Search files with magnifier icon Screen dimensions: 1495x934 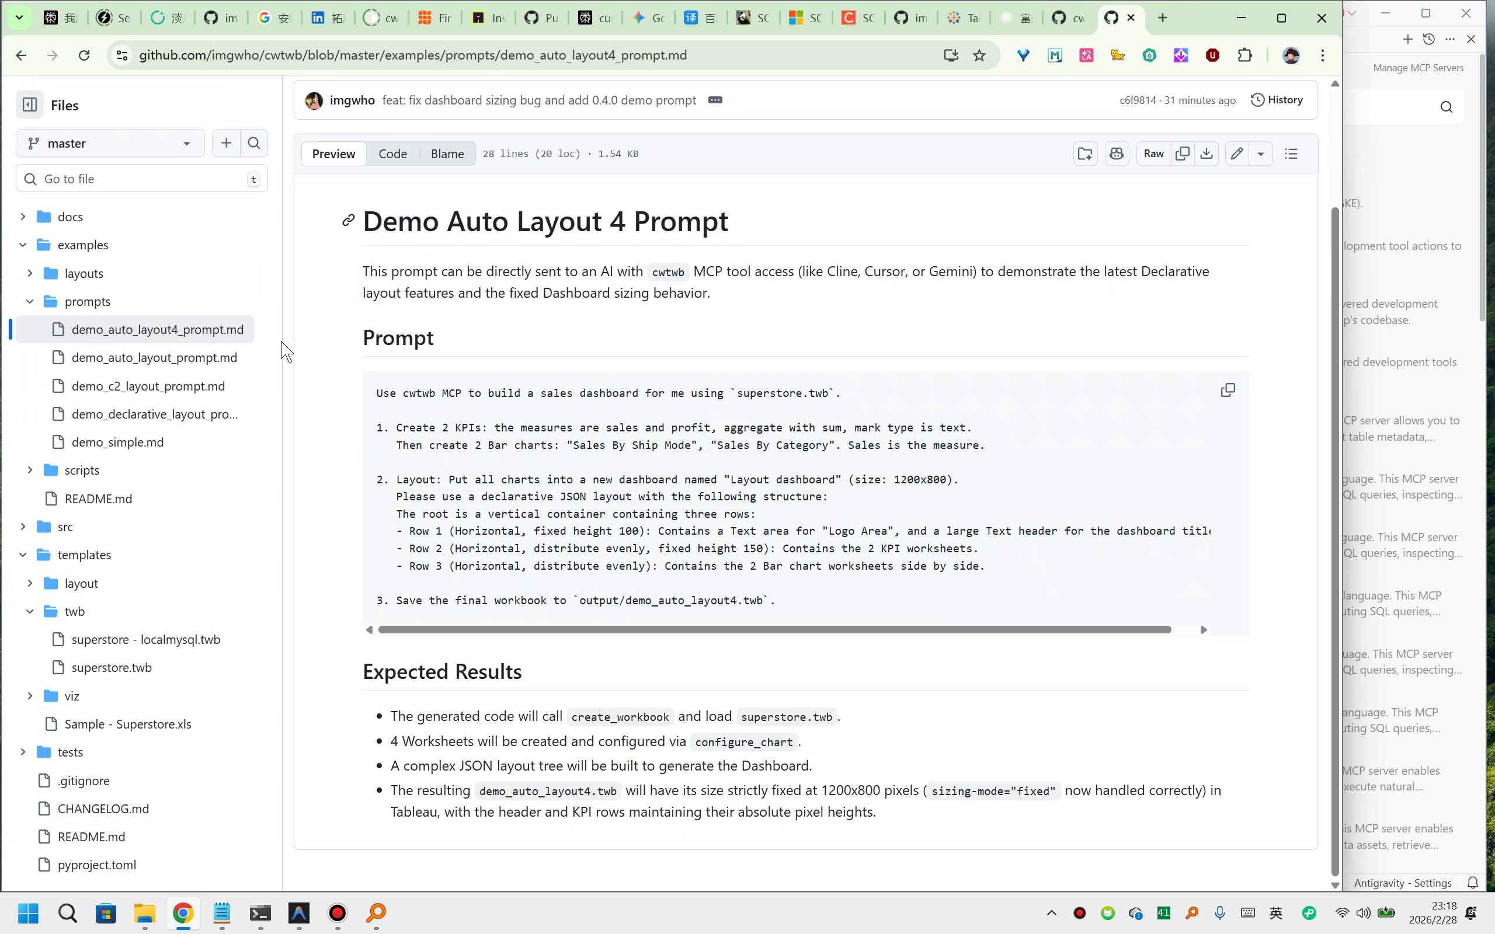tap(254, 144)
